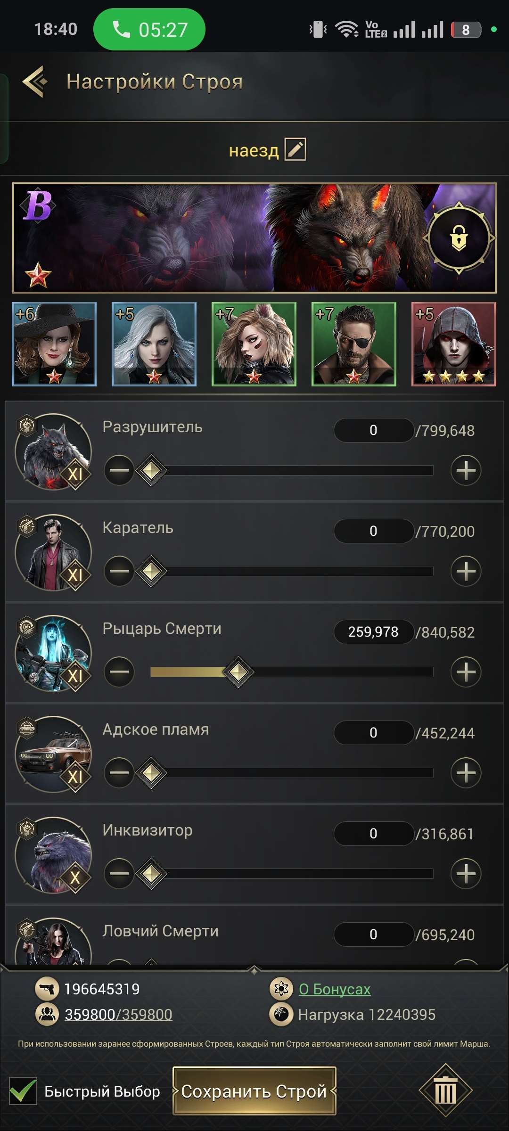The width and height of the screenshot is (509, 1131).
Task: Go back using the arrow icon
Action: [x=35, y=82]
